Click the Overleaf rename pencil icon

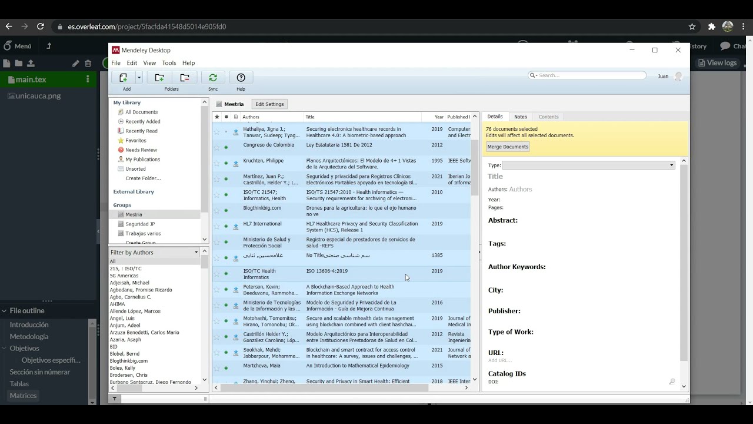(75, 64)
